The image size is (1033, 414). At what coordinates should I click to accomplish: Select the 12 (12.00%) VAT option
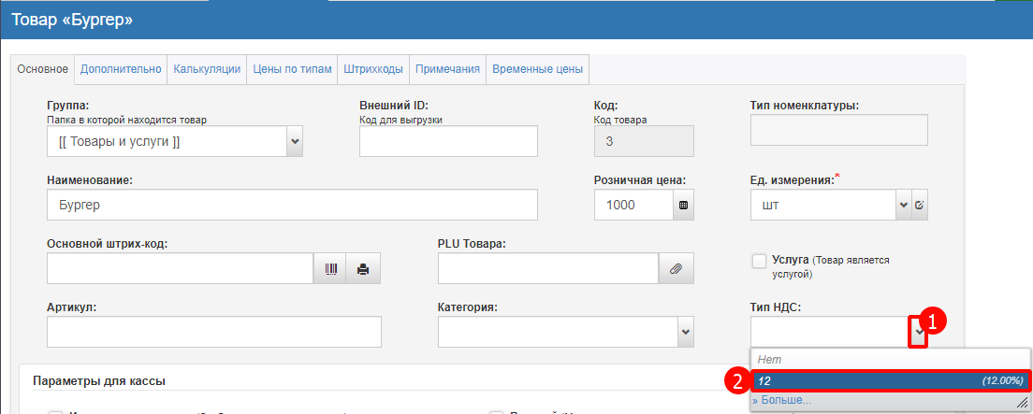point(891,380)
